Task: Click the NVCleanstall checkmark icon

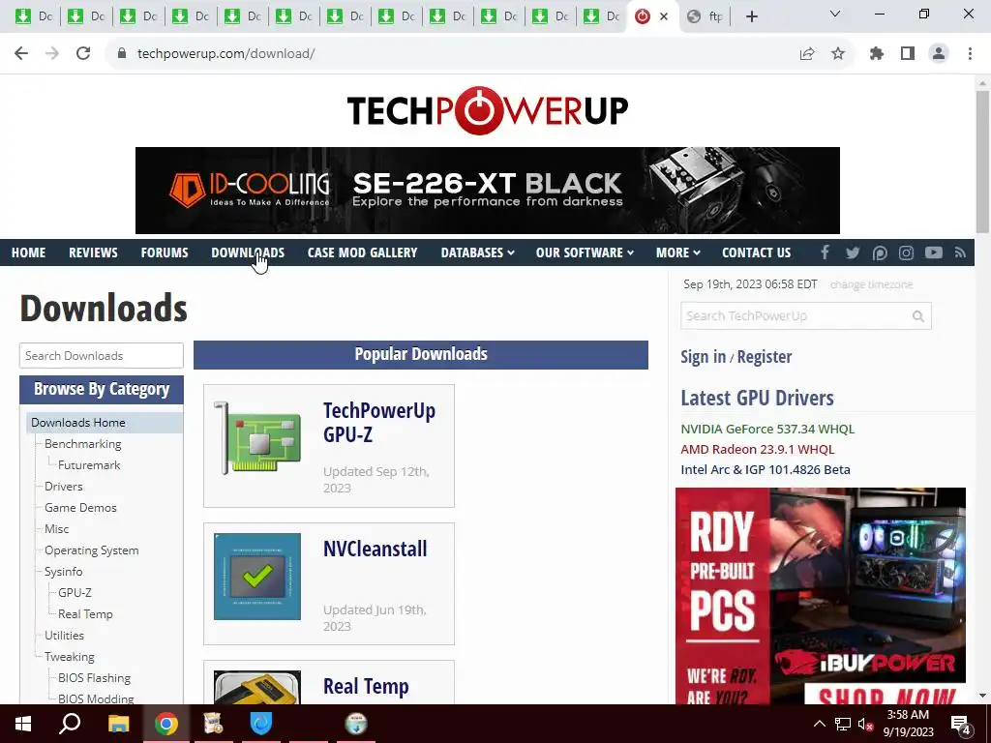Action: tap(257, 577)
